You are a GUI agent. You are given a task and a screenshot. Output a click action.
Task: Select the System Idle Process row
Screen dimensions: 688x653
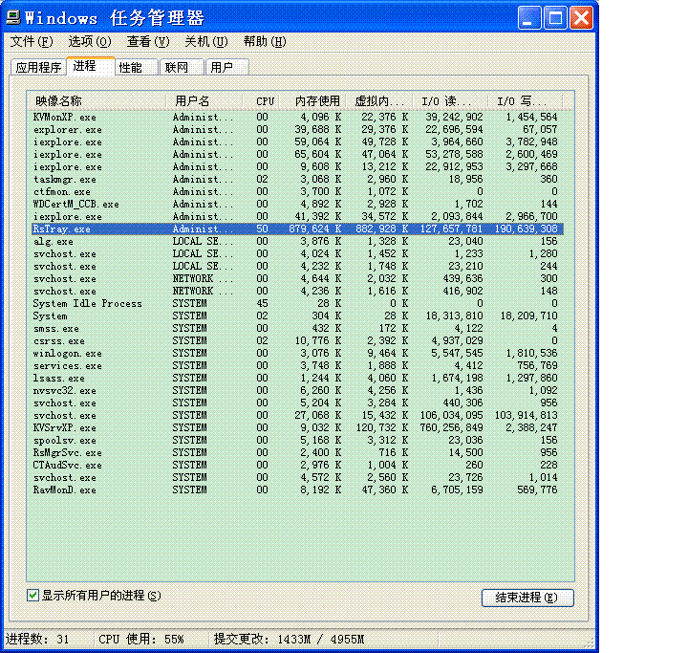297,303
